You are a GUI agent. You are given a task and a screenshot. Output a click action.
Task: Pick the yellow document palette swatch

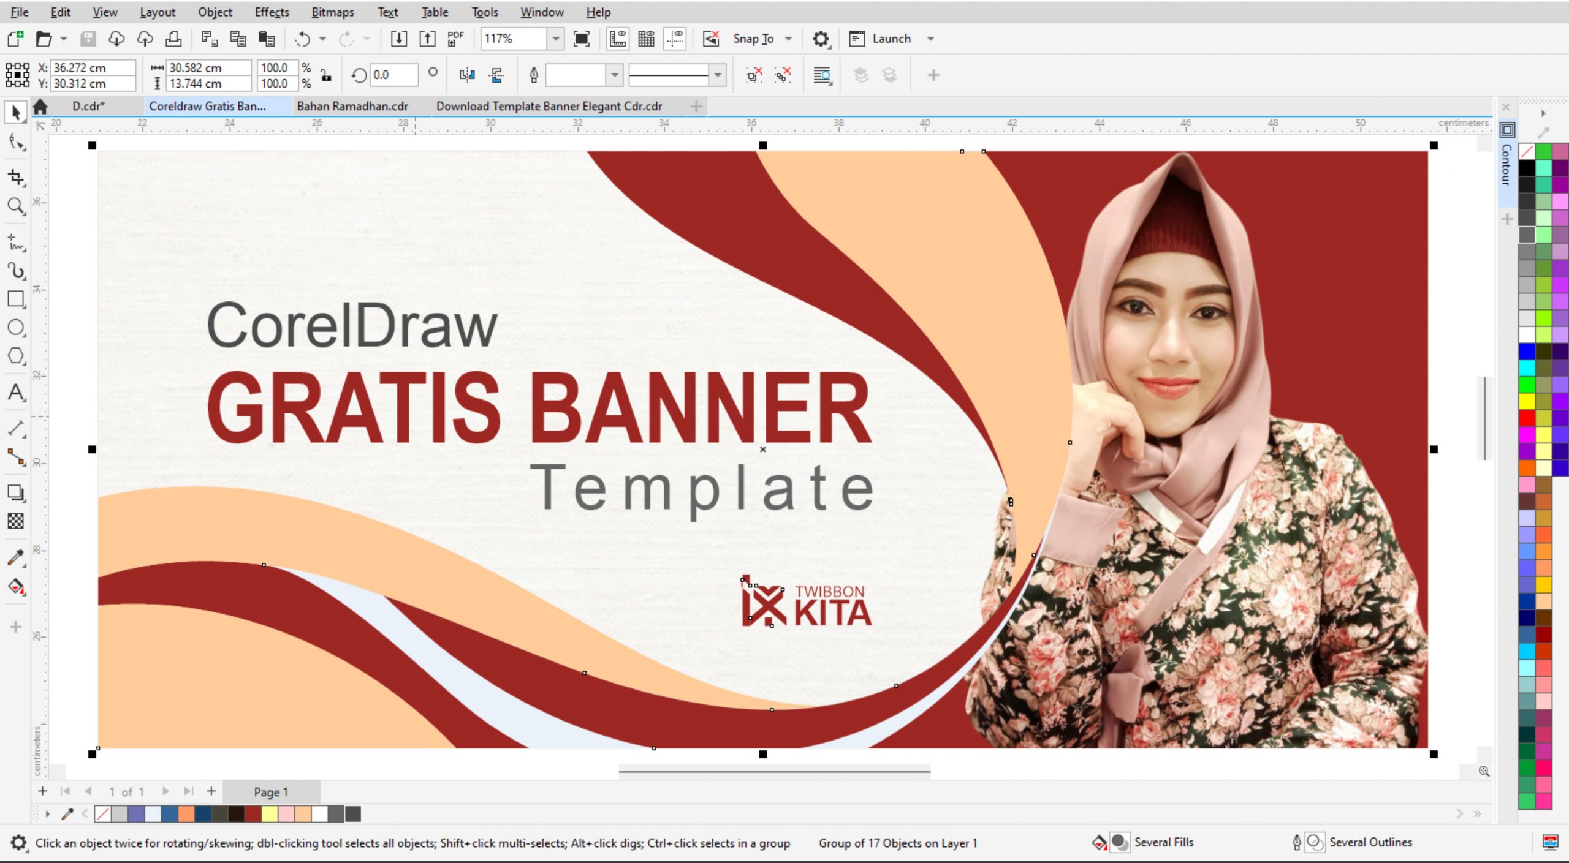click(x=270, y=814)
